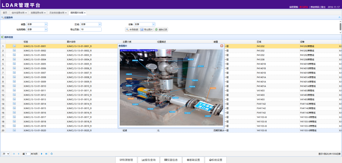Screen dimensions: 342x163
Task: Click the 登出 logout link
Action: [323, 7]
